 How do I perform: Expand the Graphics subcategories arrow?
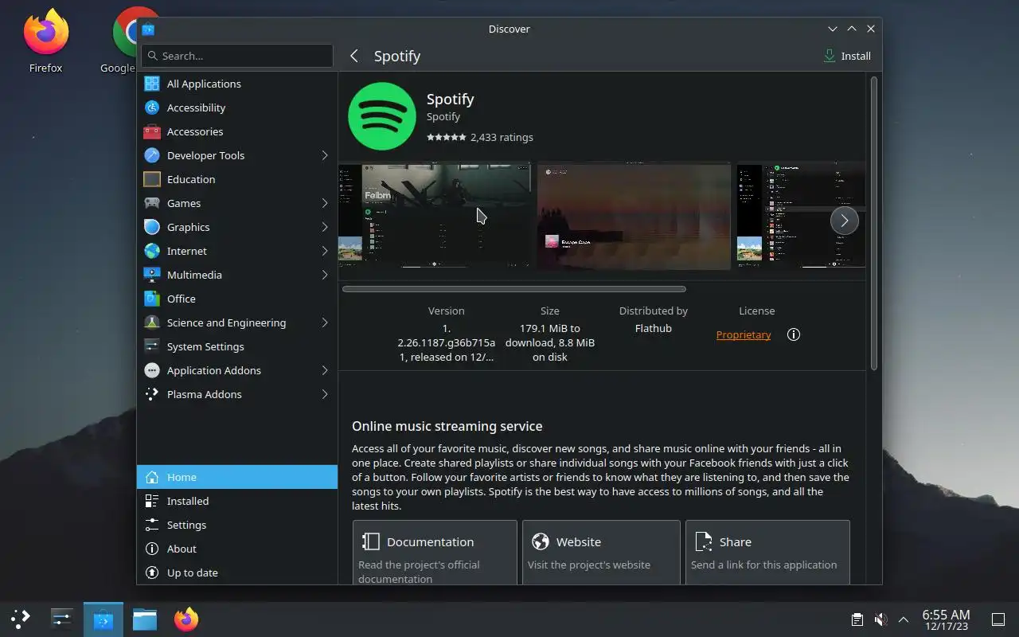[x=325, y=227]
